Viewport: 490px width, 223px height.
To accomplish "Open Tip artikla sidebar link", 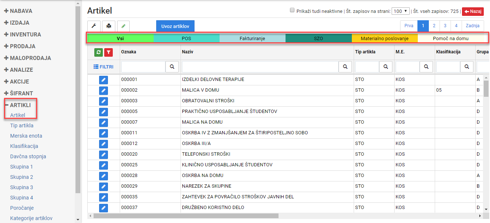I will [22, 125].
